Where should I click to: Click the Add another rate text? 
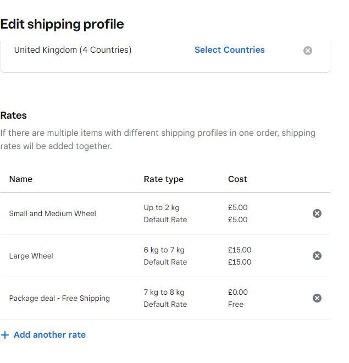point(49,335)
